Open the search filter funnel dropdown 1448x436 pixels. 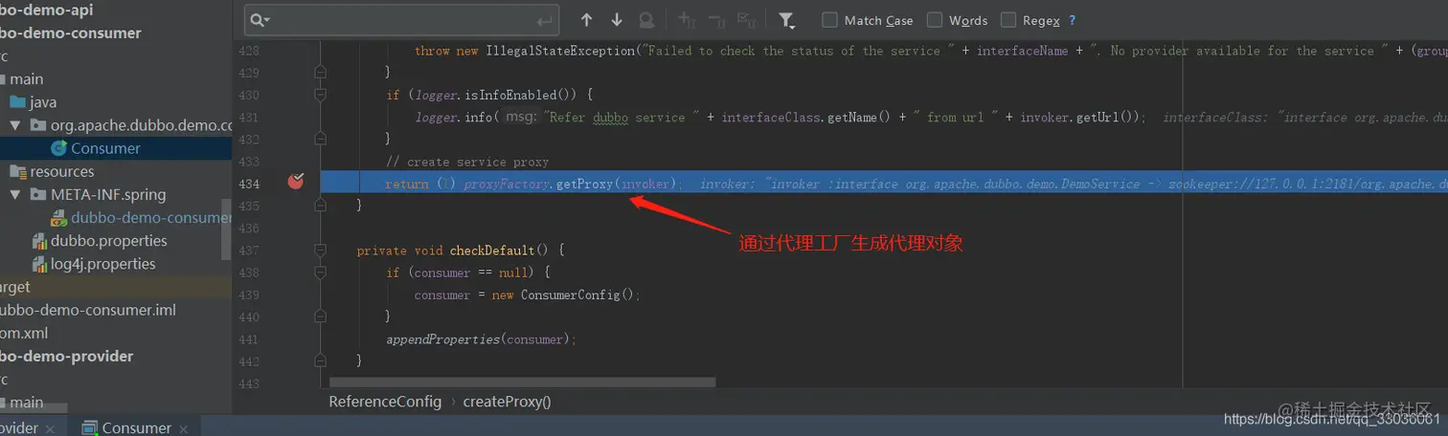coord(786,20)
